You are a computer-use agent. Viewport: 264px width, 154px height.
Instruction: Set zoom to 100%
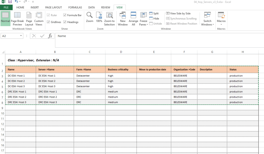99,17
